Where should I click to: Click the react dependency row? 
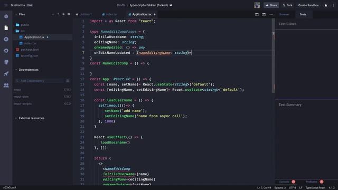coord(42,90)
